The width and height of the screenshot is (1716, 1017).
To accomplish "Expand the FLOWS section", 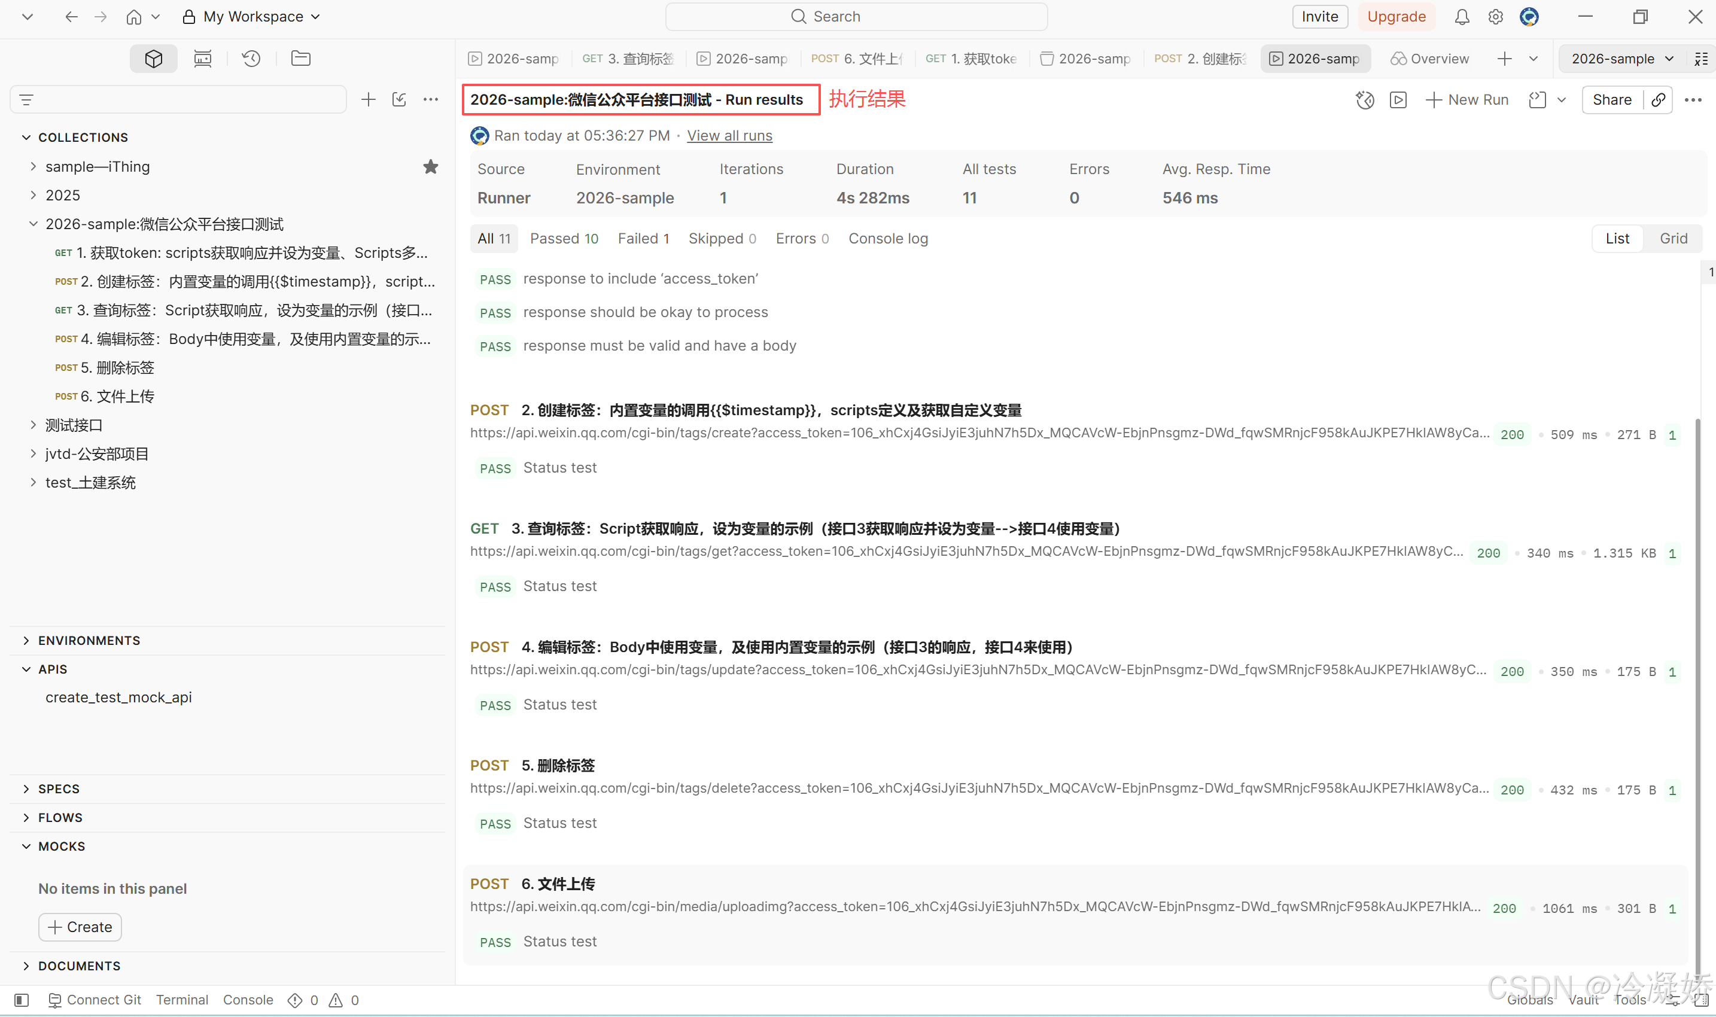I will [26, 818].
